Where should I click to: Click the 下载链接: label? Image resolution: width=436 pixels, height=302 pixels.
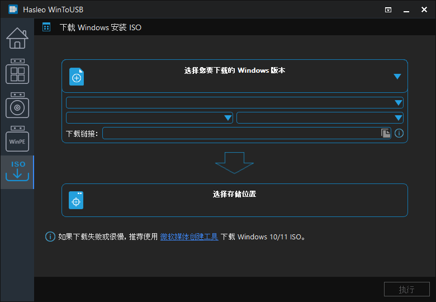tap(82, 134)
